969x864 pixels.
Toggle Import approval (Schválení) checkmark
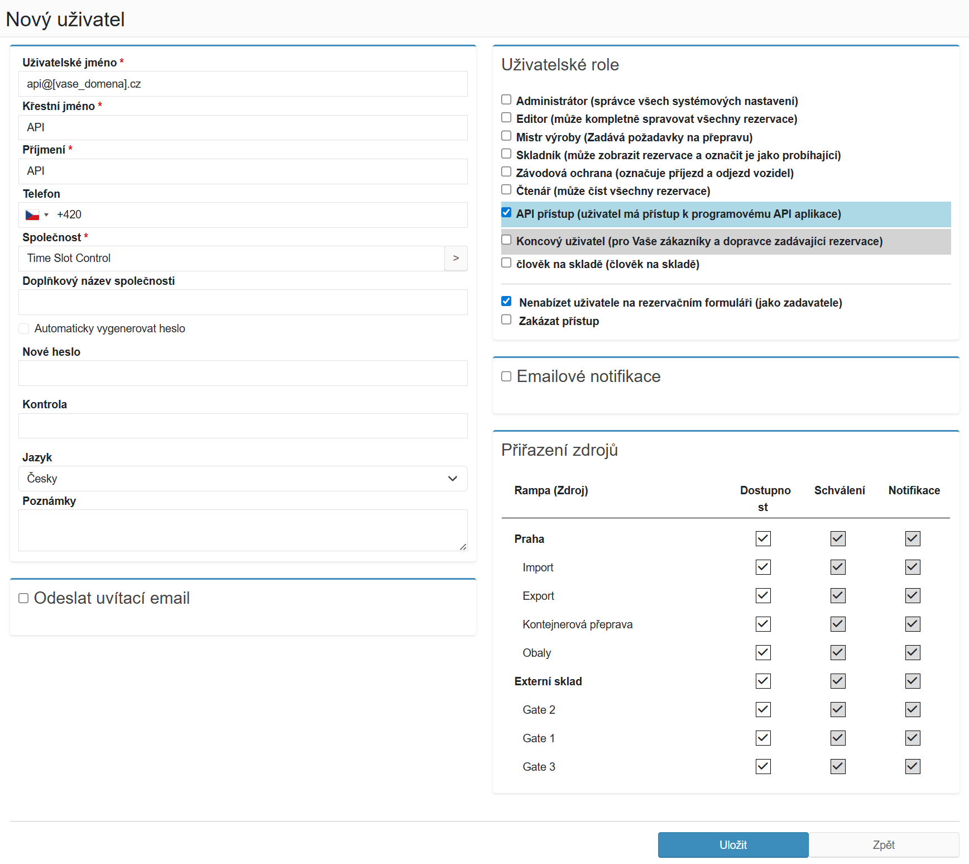point(838,567)
